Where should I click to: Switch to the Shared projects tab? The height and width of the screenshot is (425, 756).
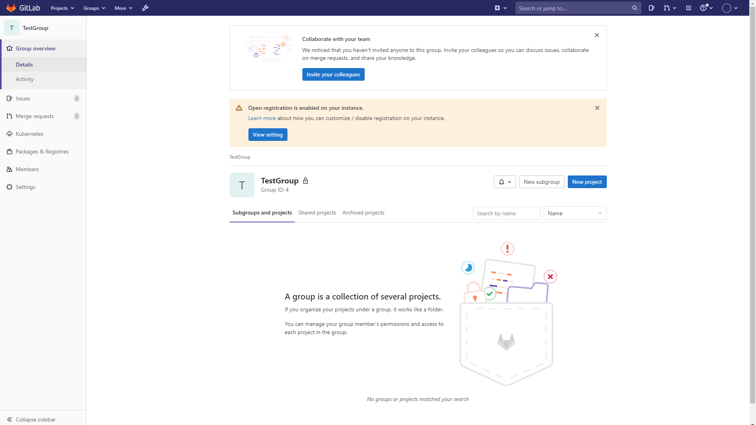click(317, 213)
